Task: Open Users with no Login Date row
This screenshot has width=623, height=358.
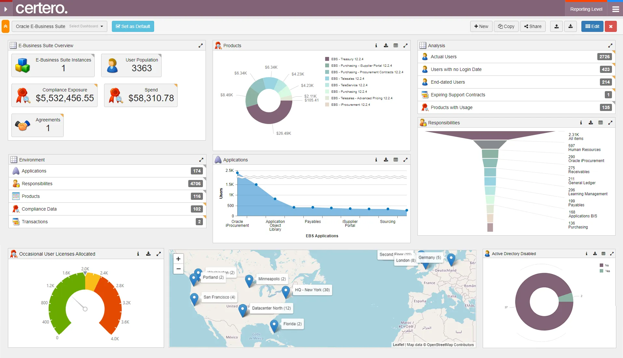Action: pyautogui.click(x=516, y=69)
